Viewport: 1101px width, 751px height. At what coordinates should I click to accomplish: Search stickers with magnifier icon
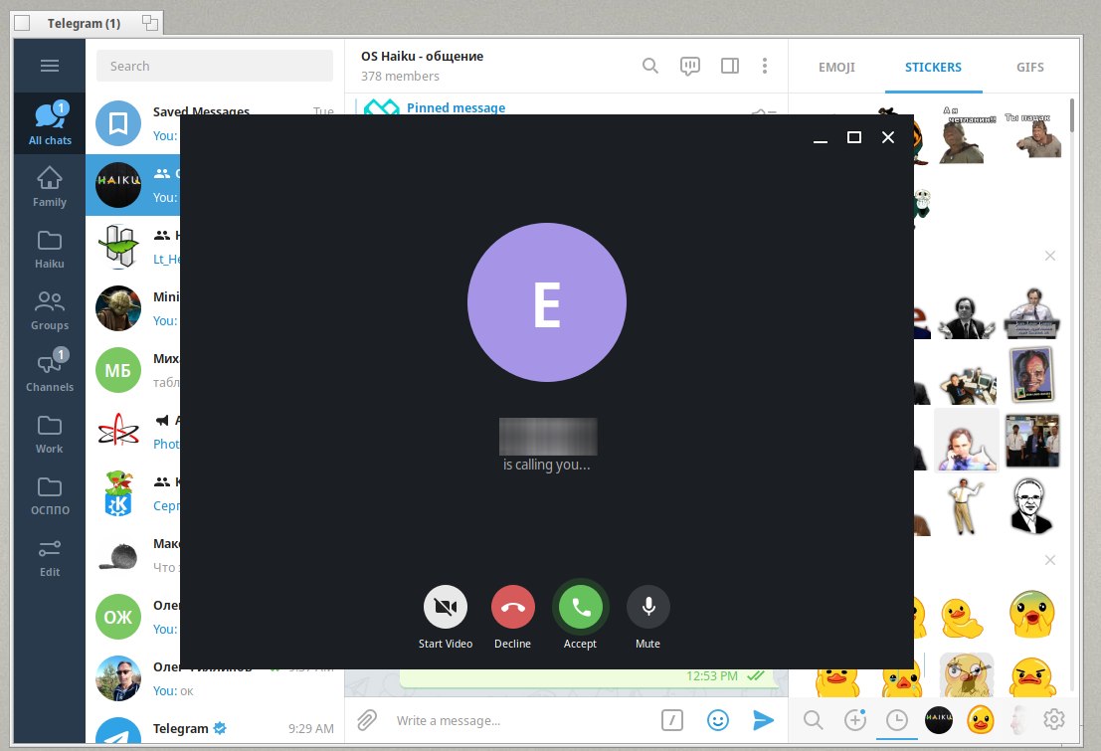(814, 720)
